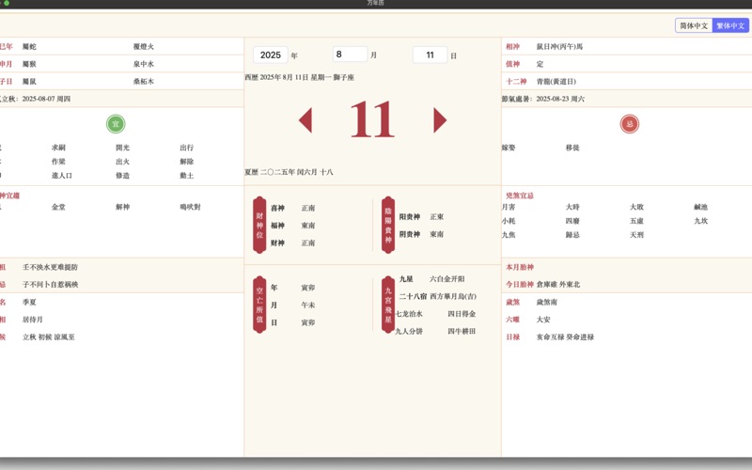Click 動土 in the 宜 list
The width and height of the screenshot is (752, 470).
[x=187, y=176]
